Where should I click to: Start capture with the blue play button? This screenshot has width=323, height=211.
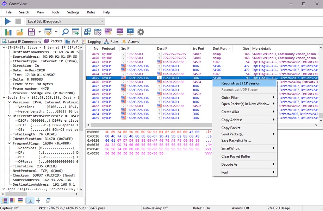8,21
